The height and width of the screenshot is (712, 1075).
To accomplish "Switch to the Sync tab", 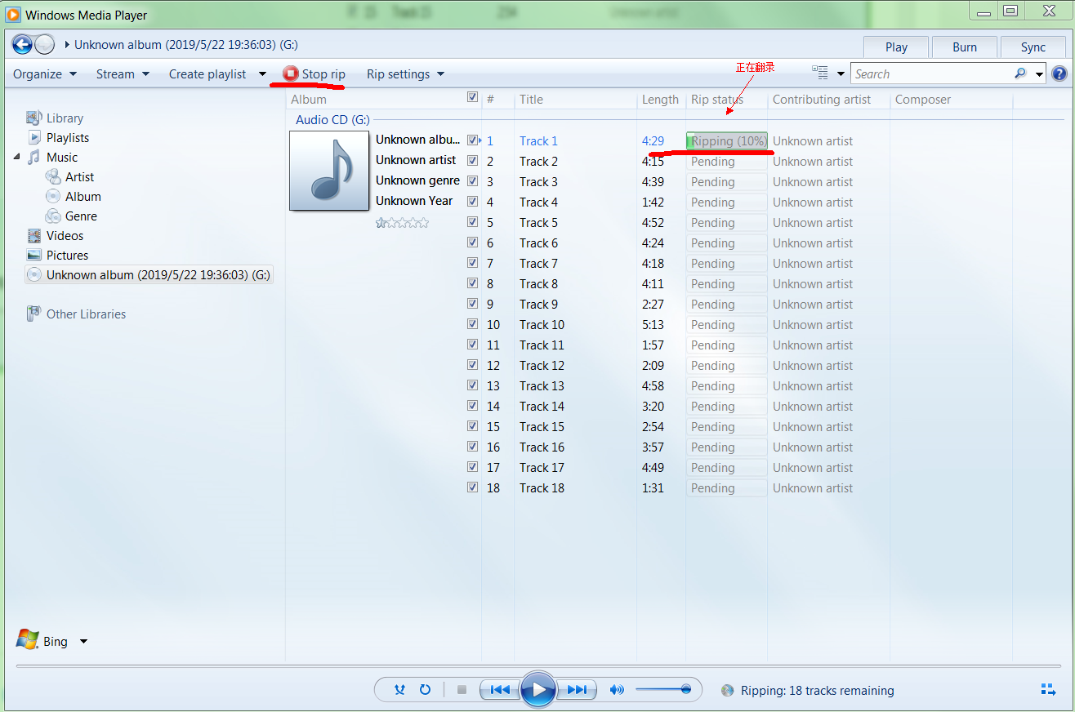I will pyautogui.click(x=1033, y=47).
